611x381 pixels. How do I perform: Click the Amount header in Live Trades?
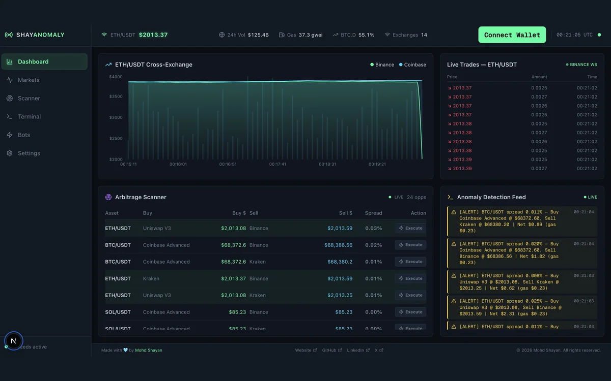tap(539, 77)
